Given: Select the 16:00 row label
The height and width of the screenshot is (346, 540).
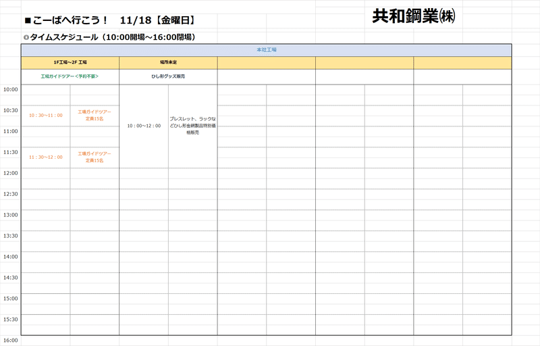Looking at the screenshot, I should tap(11, 341).
